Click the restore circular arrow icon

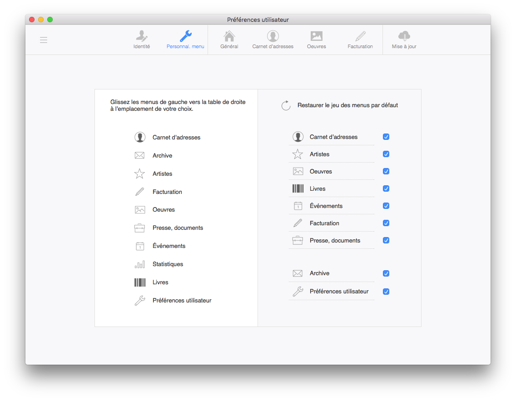(x=286, y=105)
